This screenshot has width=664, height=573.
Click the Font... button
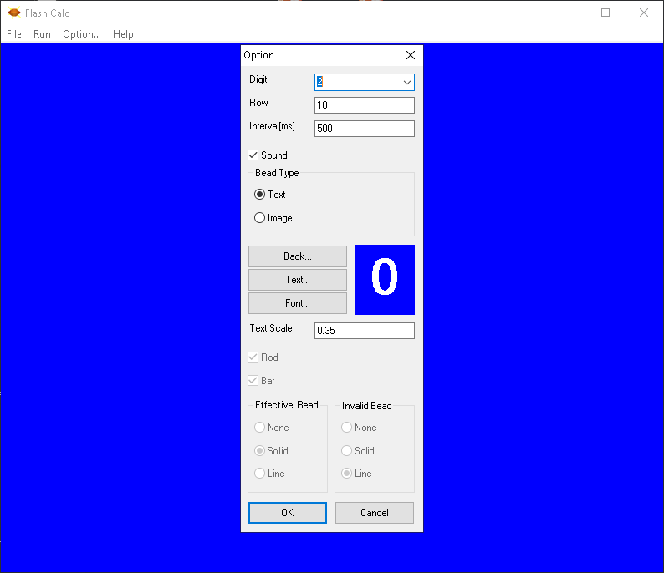tap(297, 303)
